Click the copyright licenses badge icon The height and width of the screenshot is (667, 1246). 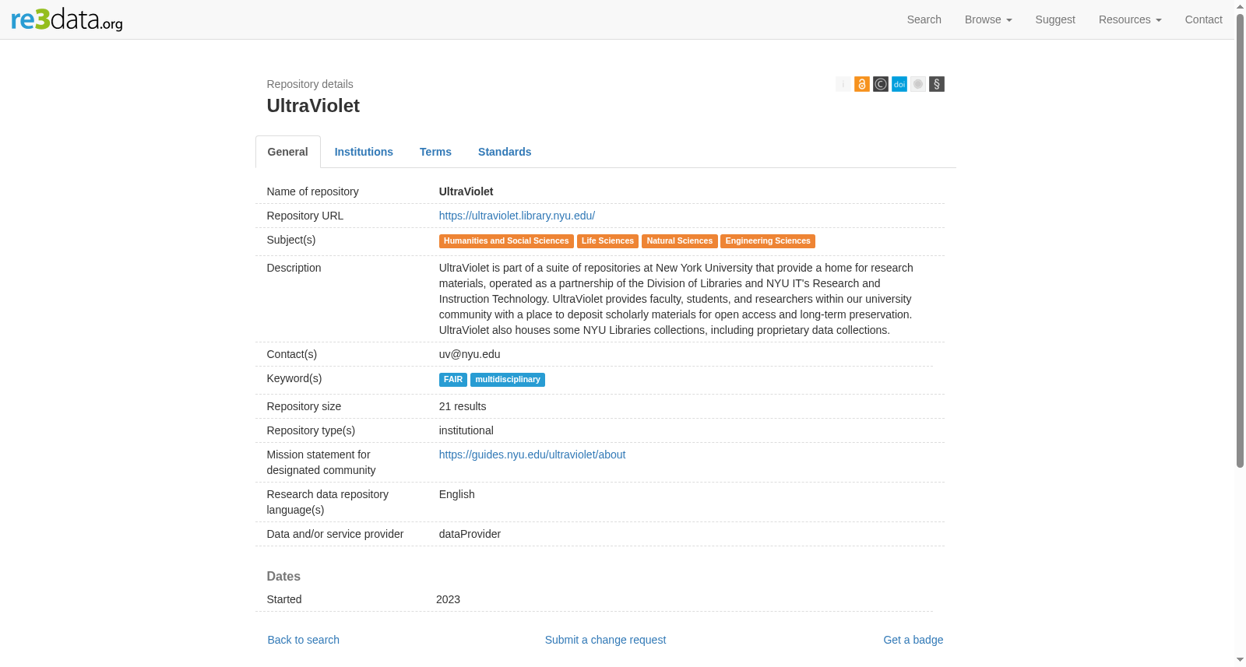(x=881, y=84)
